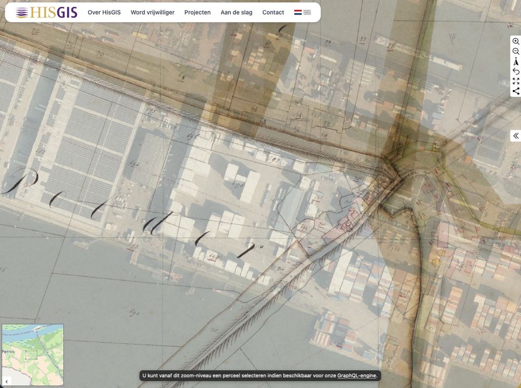The width and height of the screenshot is (521, 388).
Task: Expand side panel with double chevron
Action: pos(516,135)
